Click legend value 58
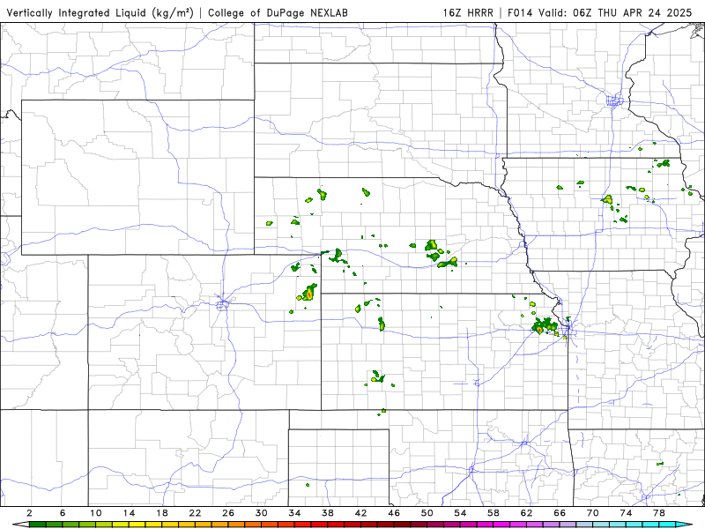This screenshot has height=529, width=705. pyautogui.click(x=493, y=513)
